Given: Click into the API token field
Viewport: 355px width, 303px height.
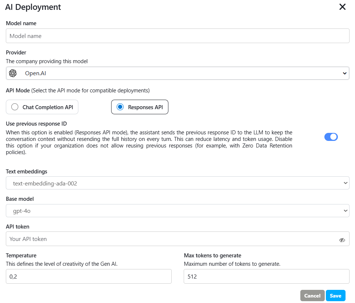Looking at the screenshot, I should (x=178, y=239).
